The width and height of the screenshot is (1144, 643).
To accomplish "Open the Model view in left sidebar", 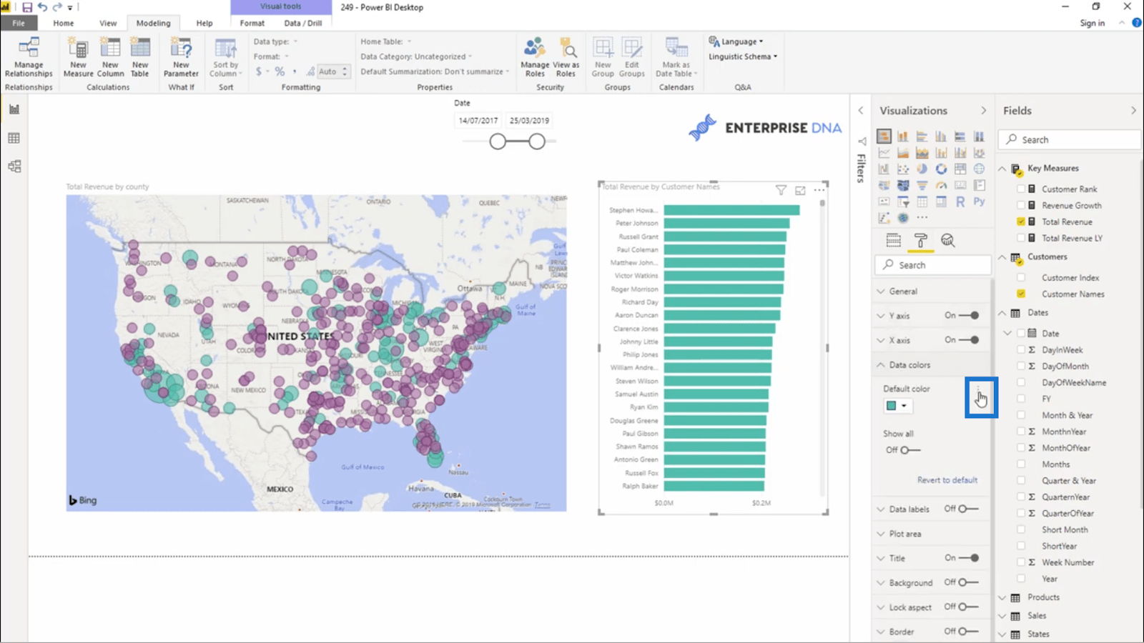I will pyautogui.click(x=14, y=166).
